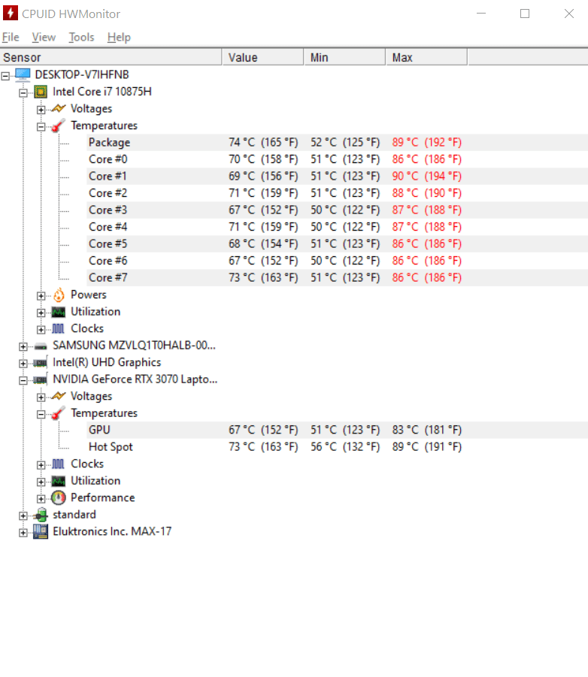The height and width of the screenshot is (677, 588).
Task: Select the Core #0 row
Action: click(337, 159)
